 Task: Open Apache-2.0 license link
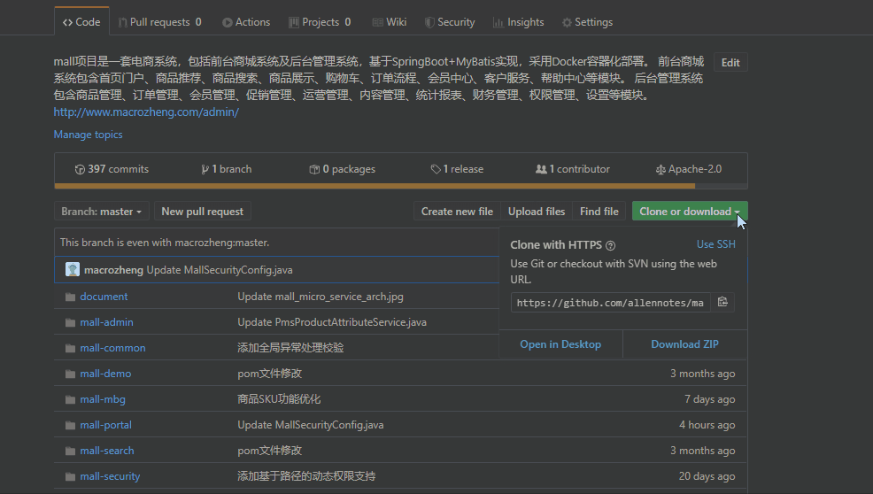pyautogui.click(x=689, y=169)
